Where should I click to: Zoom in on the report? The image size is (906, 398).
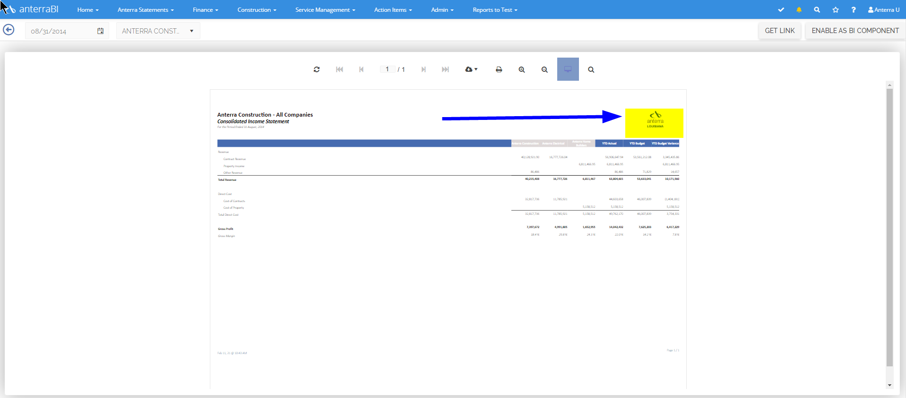pyautogui.click(x=522, y=69)
